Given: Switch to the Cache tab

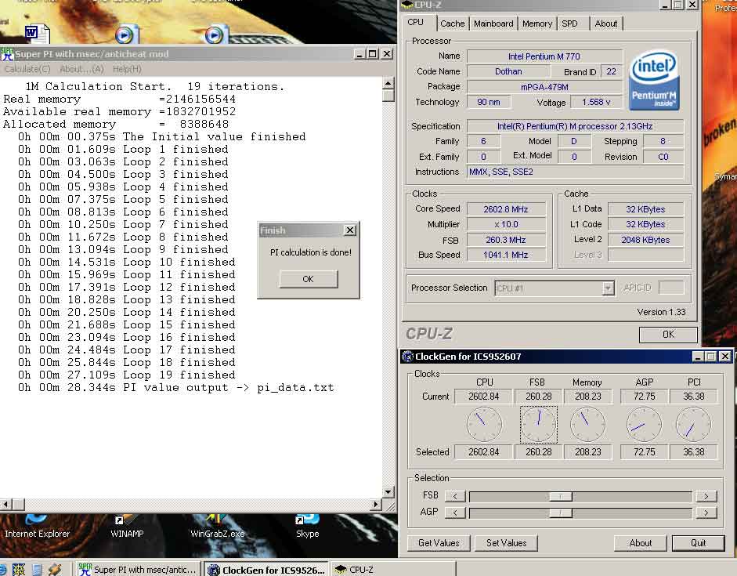Looking at the screenshot, I should [x=452, y=24].
